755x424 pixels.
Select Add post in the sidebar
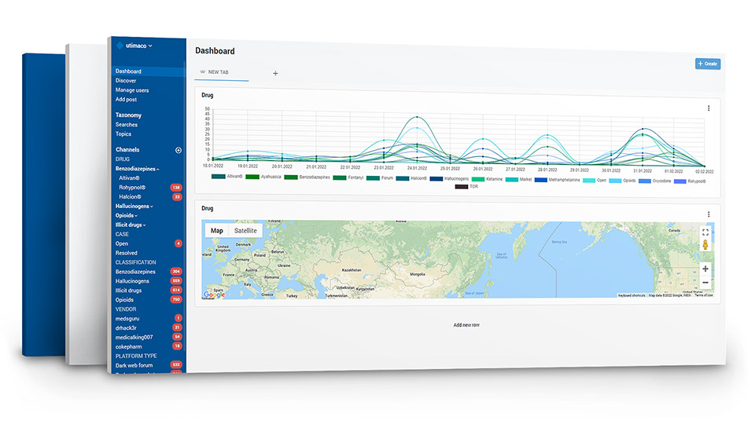[x=126, y=100]
